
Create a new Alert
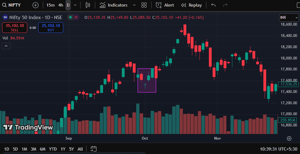[x=165, y=5]
